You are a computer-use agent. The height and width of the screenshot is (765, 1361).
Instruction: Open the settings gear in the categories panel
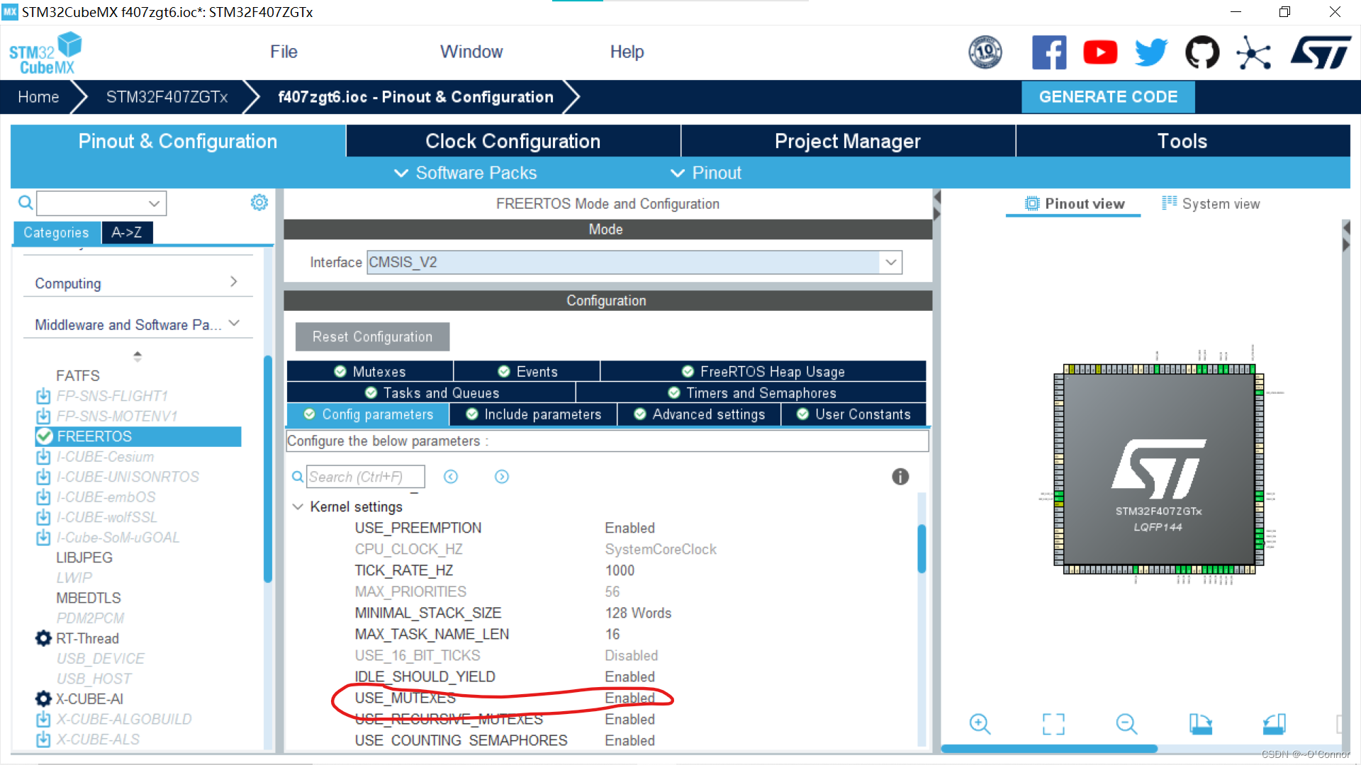(259, 203)
